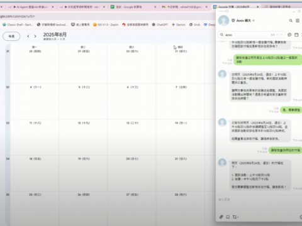
Task: Click the chat search magnifier icon
Action: 291,21
